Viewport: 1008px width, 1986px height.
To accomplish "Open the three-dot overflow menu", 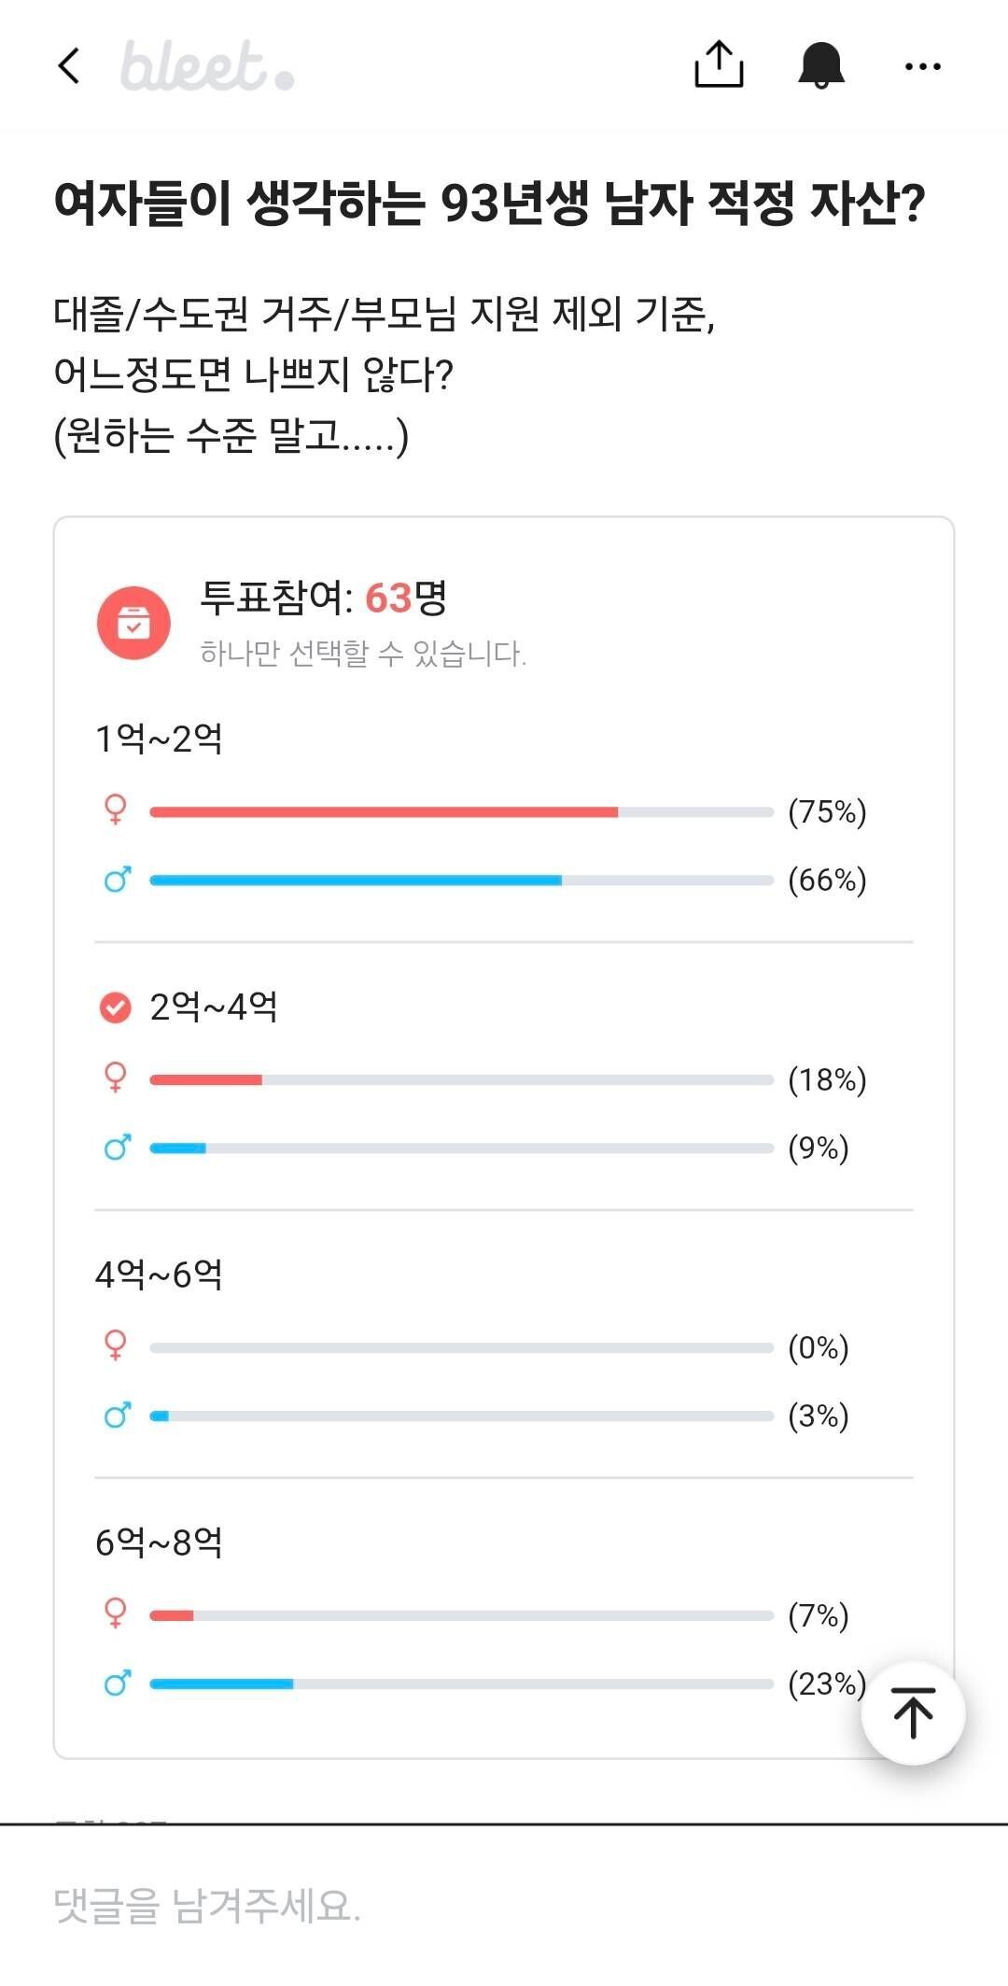I will coord(920,65).
